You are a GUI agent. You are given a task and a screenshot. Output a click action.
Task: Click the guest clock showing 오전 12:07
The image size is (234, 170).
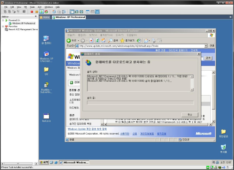[226, 162]
